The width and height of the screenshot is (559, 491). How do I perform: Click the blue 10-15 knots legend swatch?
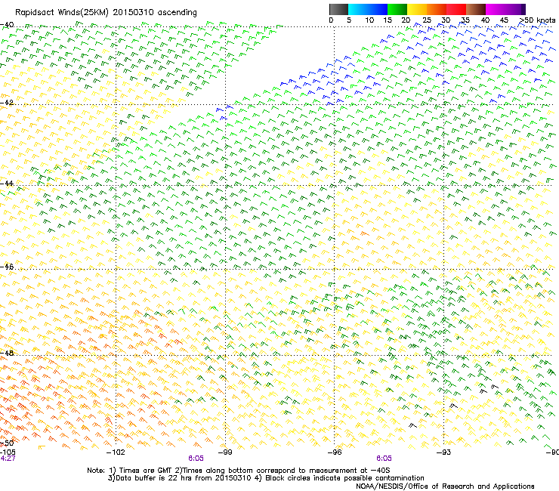click(x=378, y=9)
